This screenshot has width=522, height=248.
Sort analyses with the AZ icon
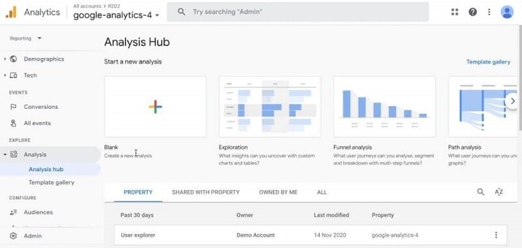[499, 192]
